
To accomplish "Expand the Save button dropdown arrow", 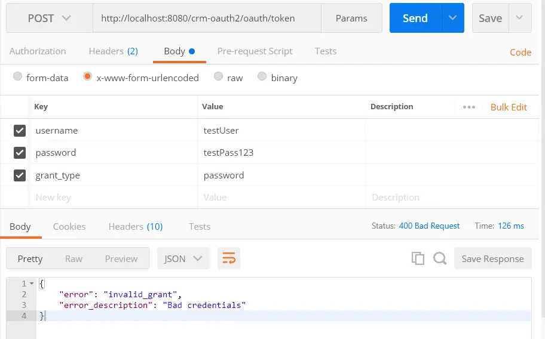I will 520,18.
